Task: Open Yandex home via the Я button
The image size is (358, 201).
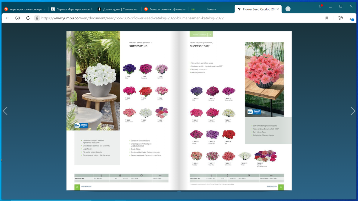Action: click(x=18, y=18)
